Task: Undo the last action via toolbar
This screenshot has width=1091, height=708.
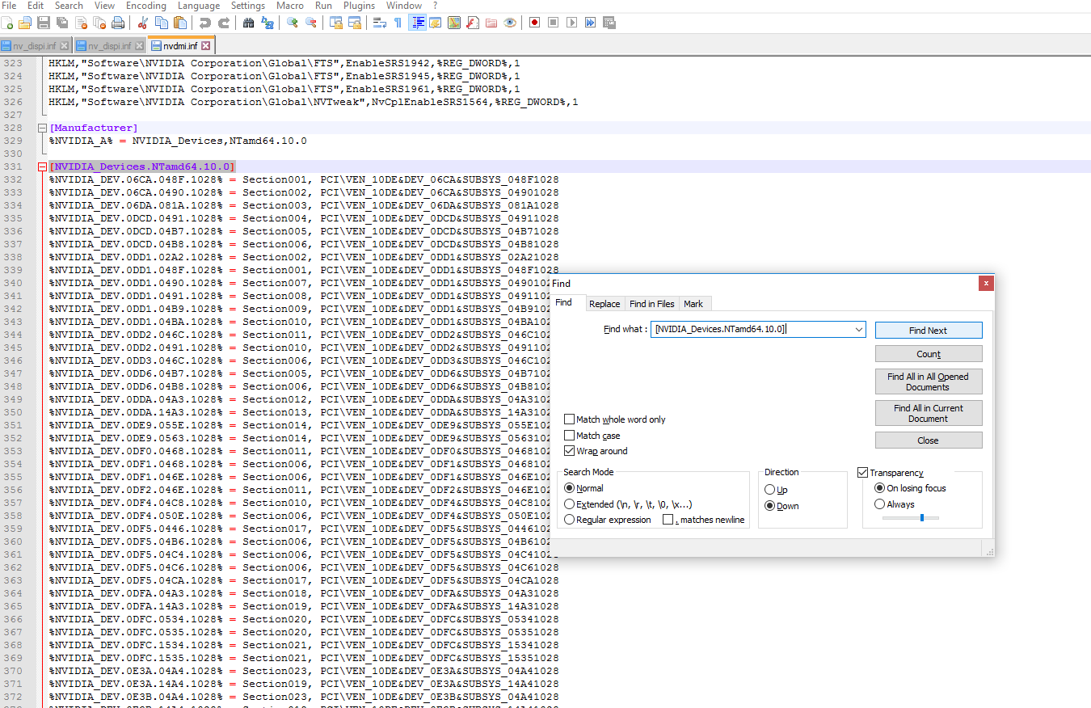Action: (205, 23)
